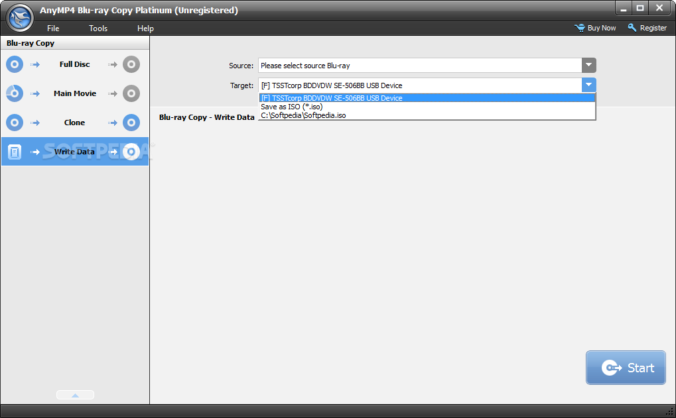Image resolution: width=676 pixels, height=418 pixels.
Task: Click the gray target disc icon for Main Movie
Action: pyautogui.click(x=131, y=93)
